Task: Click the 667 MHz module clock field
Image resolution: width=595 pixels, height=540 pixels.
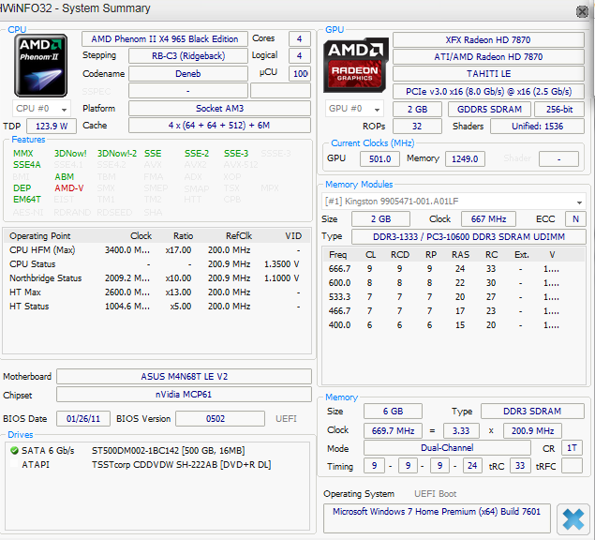Action: (488, 219)
